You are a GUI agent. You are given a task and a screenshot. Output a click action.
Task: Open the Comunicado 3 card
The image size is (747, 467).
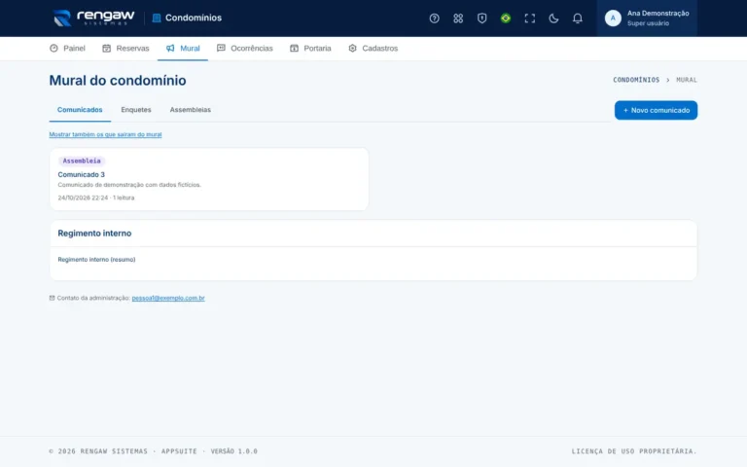tap(209, 179)
